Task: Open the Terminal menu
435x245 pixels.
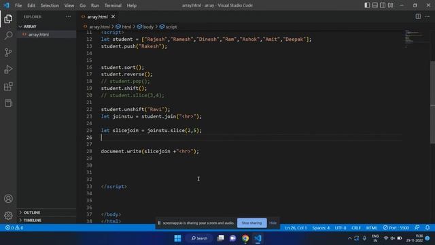Action: point(113,5)
